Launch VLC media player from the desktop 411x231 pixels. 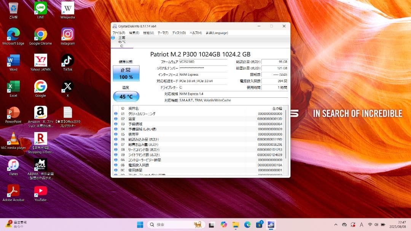(13, 138)
